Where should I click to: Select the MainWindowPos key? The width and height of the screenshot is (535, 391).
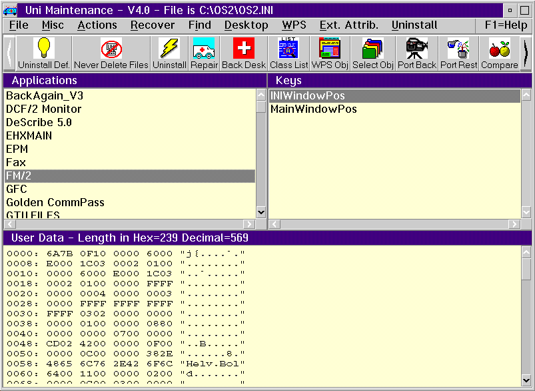(313, 109)
